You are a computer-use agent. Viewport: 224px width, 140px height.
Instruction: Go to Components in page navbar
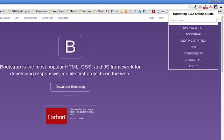click(30, 18)
